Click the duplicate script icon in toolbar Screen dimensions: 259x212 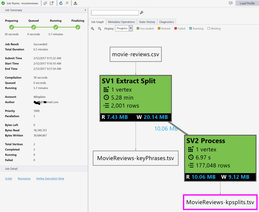[45, 3]
